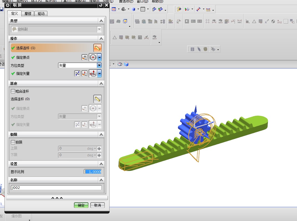Click the XYZ coordinate icon
Screen dimensions: 297x221
tap(280, 21)
